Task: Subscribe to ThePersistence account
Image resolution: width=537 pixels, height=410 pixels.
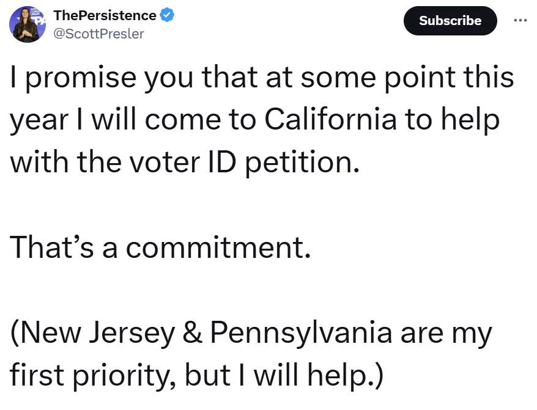Action: [x=450, y=21]
